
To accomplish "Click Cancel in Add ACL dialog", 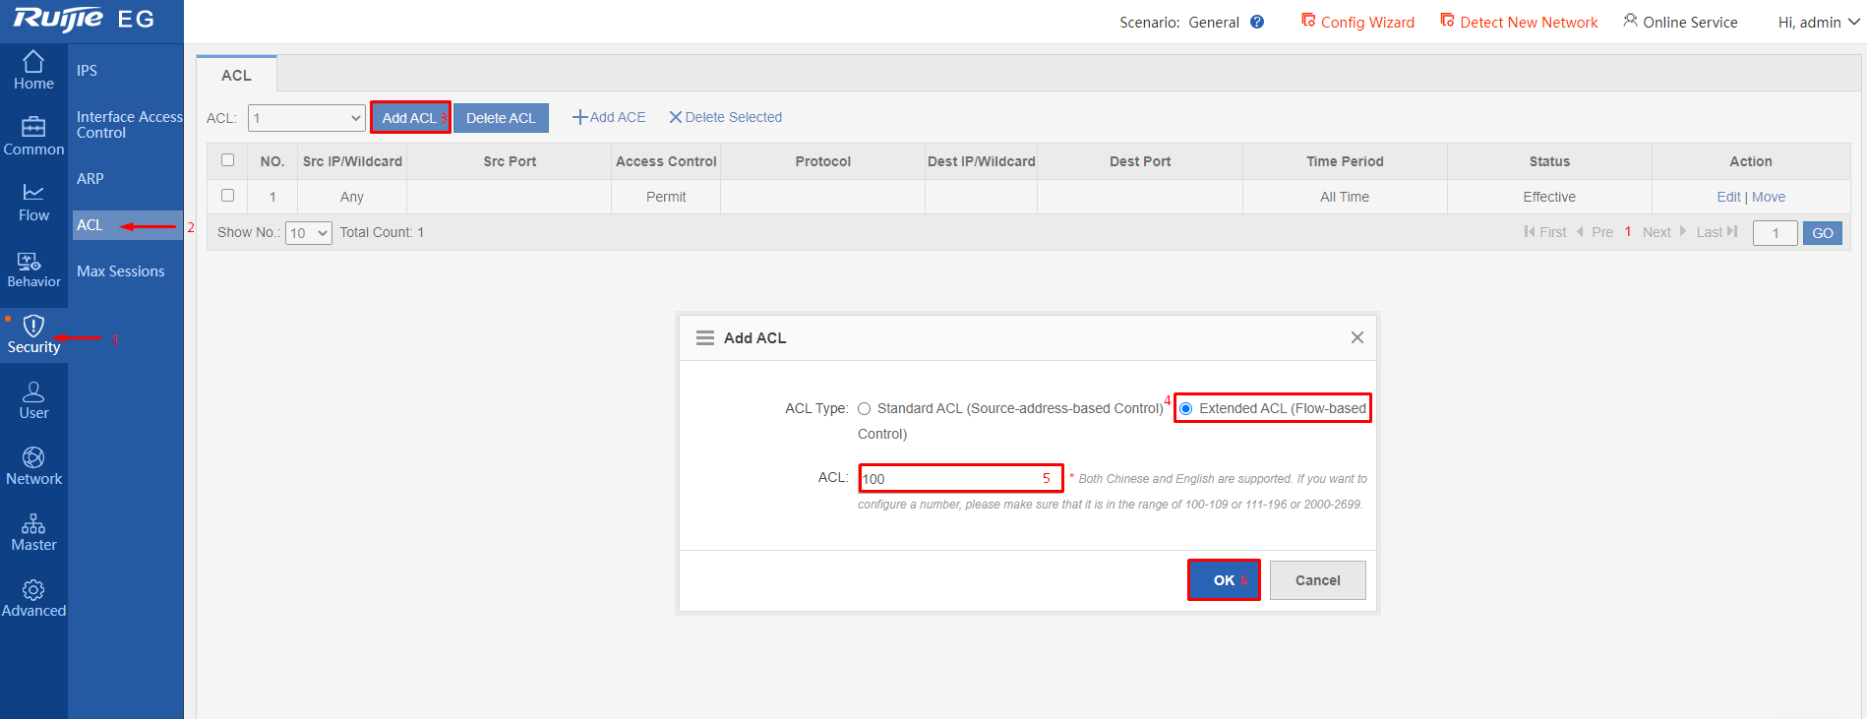I will [x=1318, y=580].
